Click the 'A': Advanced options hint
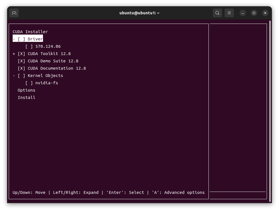279x211 pixels. pyautogui.click(x=178, y=192)
